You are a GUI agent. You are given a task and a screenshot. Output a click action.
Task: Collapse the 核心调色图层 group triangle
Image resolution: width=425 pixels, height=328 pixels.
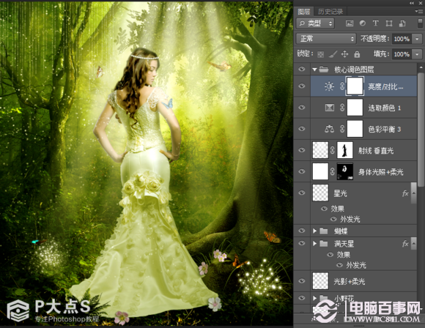coord(314,70)
